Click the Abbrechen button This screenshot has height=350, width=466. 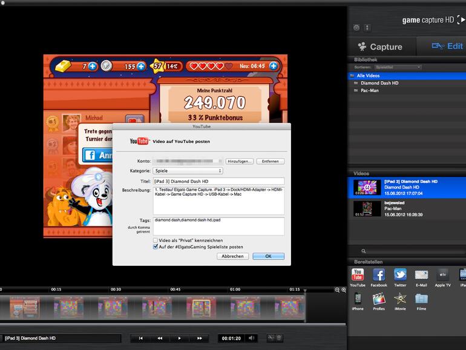point(232,256)
